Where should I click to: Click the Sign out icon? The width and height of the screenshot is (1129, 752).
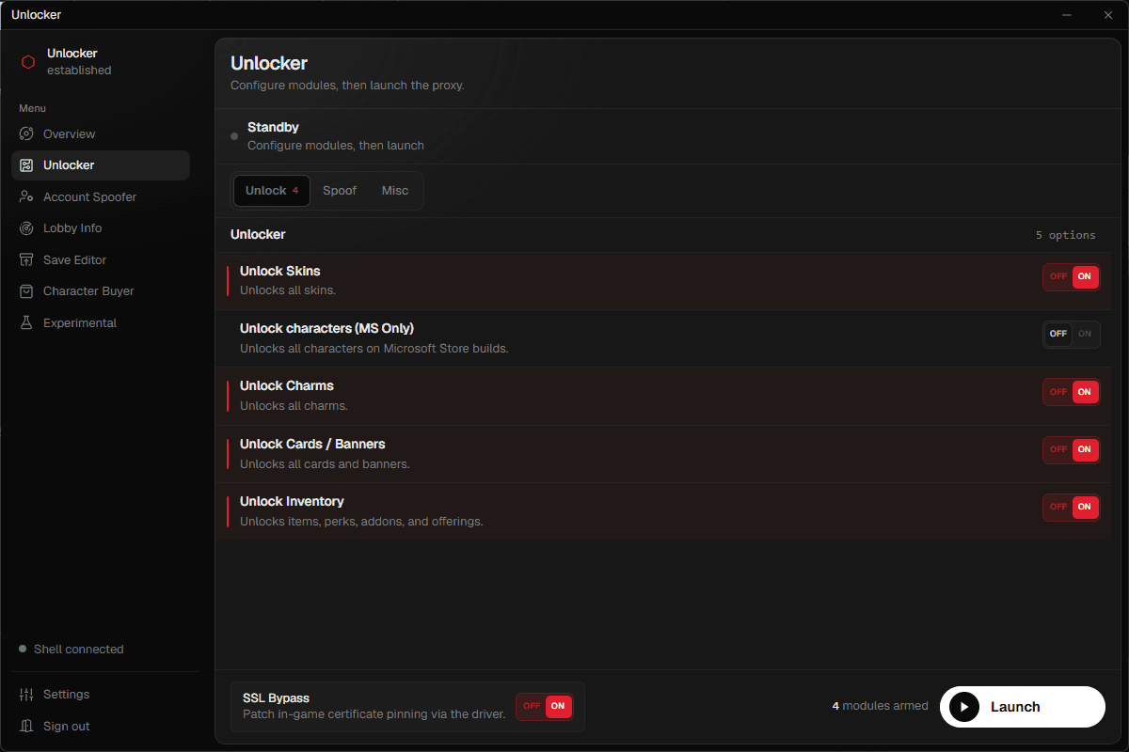(x=27, y=726)
